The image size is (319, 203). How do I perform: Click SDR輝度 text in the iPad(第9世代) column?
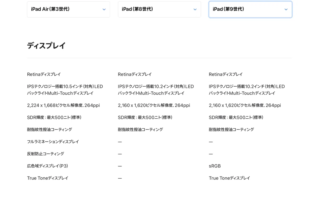click(x=236, y=117)
